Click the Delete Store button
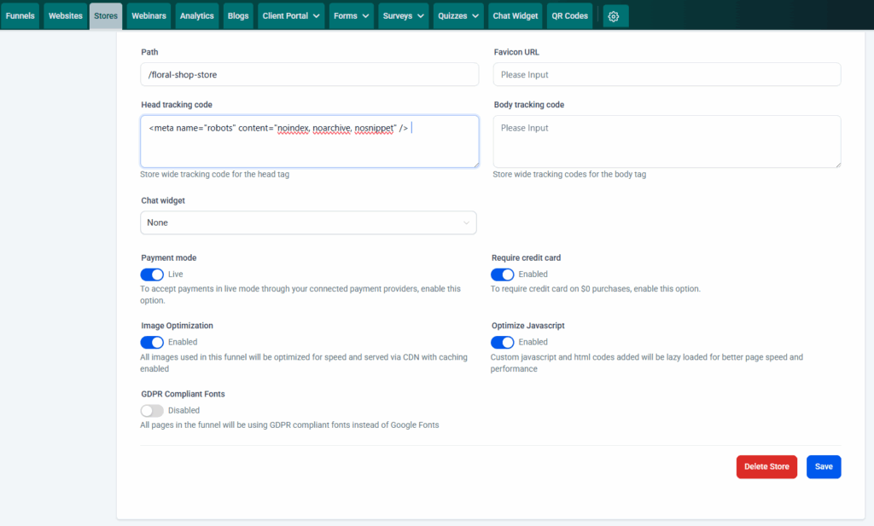The height and width of the screenshot is (526, 874). point(766,466)
